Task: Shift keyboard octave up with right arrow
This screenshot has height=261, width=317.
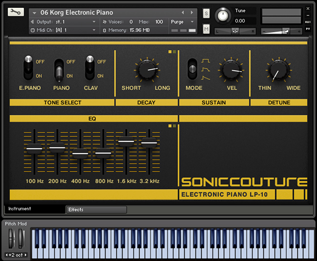Action: 25,255
